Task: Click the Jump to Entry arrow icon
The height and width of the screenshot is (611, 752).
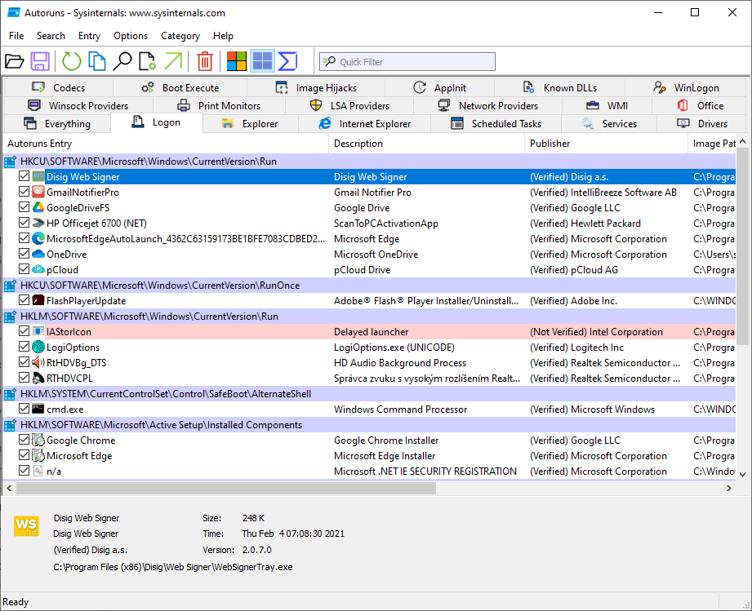Action: coord(173,61)
